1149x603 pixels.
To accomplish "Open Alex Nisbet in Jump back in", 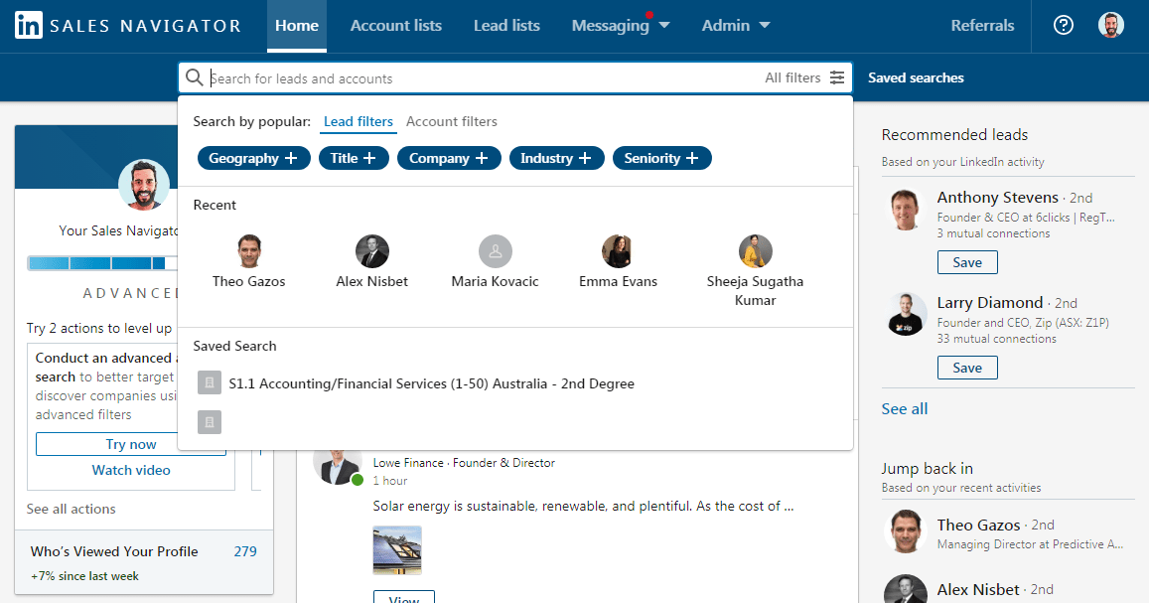I will pyautogui.click(x=977, y=589).
